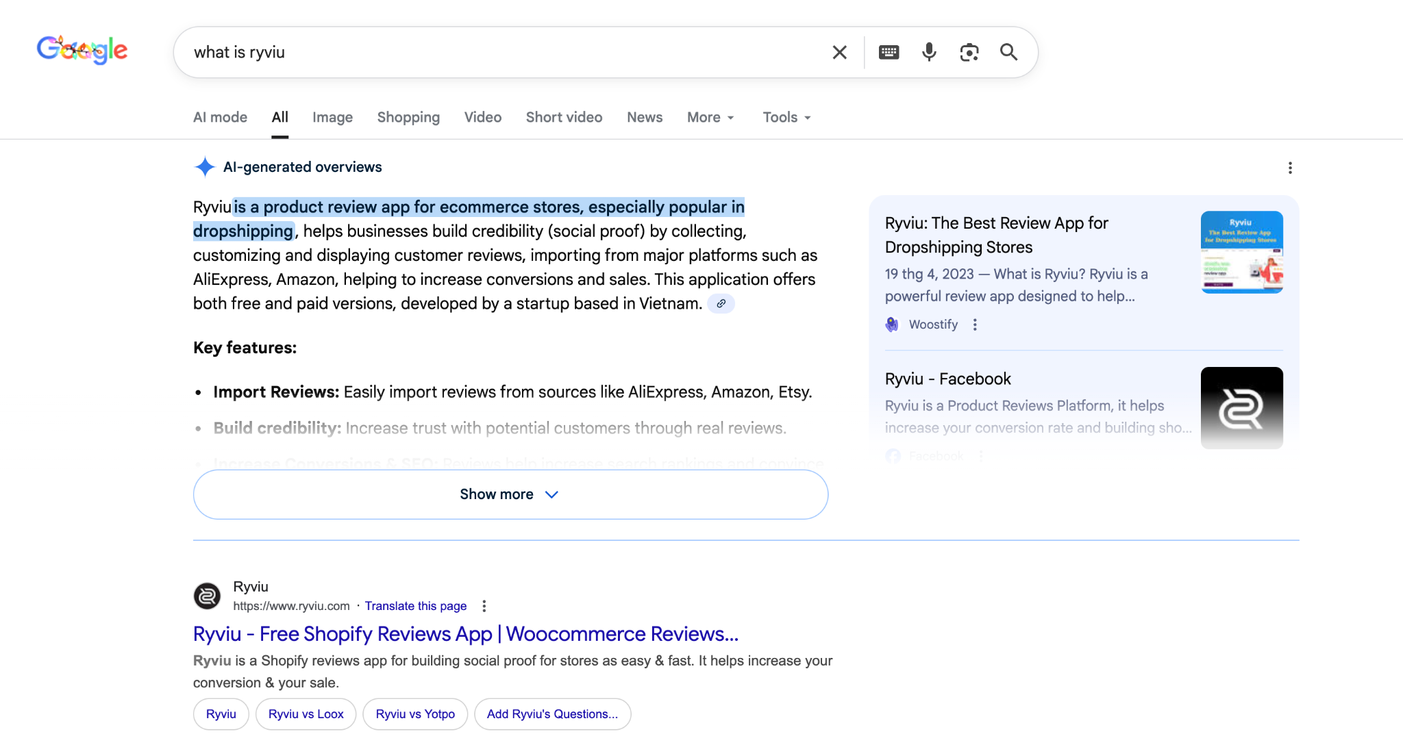Open Ryviu vs Loox sitelink chip

[306, 714]
